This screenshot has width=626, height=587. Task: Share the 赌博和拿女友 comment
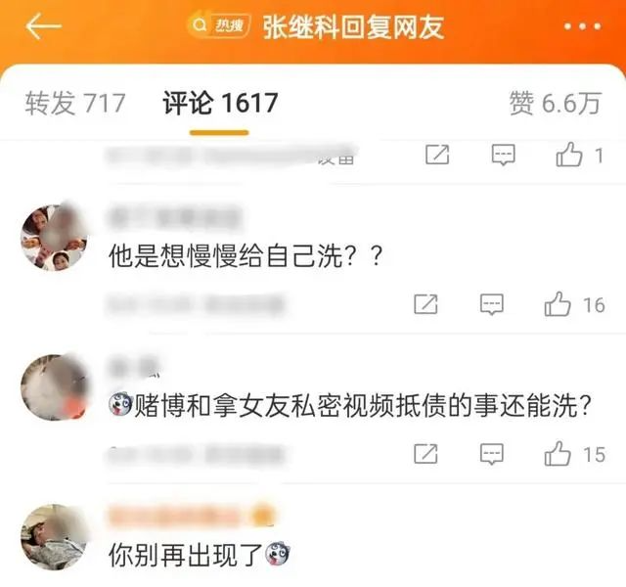(425, 454)
